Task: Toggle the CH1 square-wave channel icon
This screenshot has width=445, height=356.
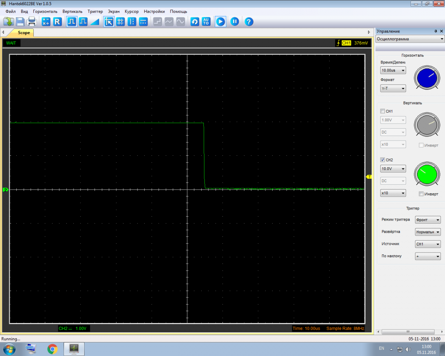Action: click(72, 22)
